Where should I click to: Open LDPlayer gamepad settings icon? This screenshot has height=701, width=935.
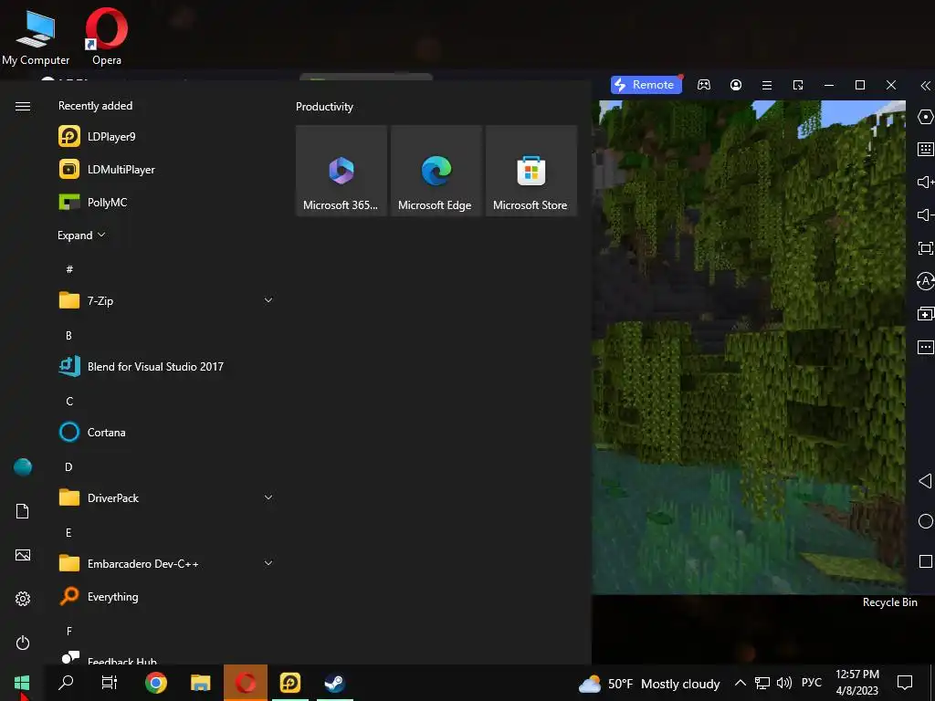click(704, 85)
